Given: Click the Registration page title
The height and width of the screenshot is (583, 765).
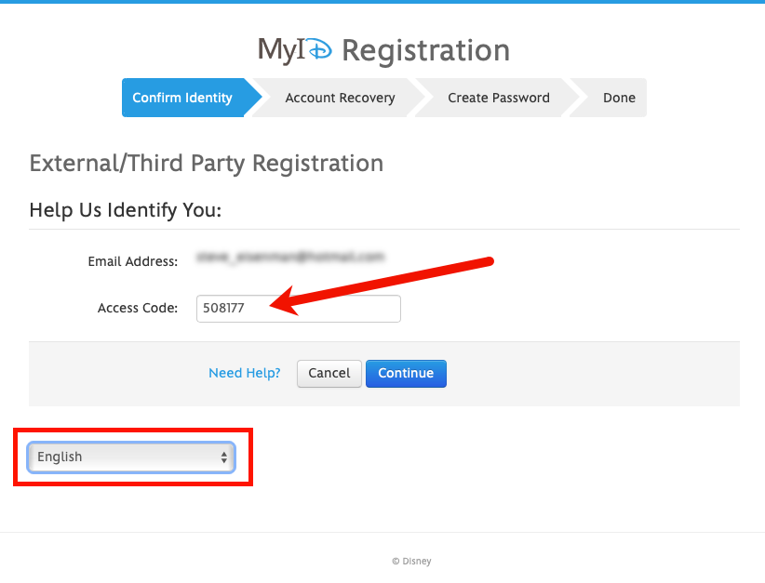Looking at the screenshot, I should click(x=425, y=50).
